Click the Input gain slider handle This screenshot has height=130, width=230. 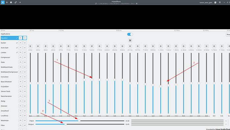tap(79, 121)
